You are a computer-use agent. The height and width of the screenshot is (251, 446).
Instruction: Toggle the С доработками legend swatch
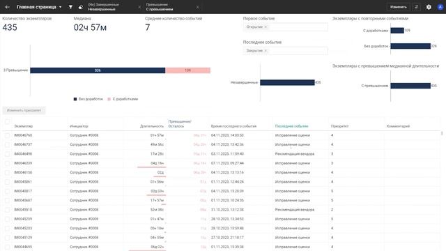tap(109, 99)
